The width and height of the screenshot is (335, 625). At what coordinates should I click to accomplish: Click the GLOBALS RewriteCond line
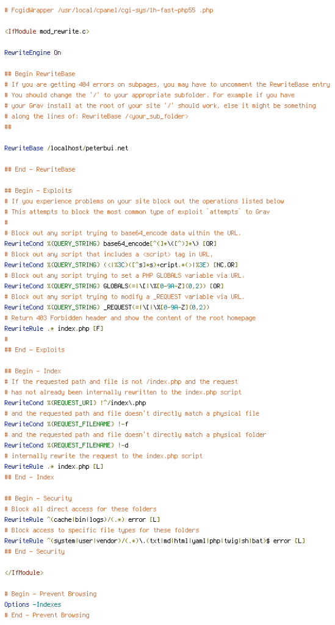point(114,286)
